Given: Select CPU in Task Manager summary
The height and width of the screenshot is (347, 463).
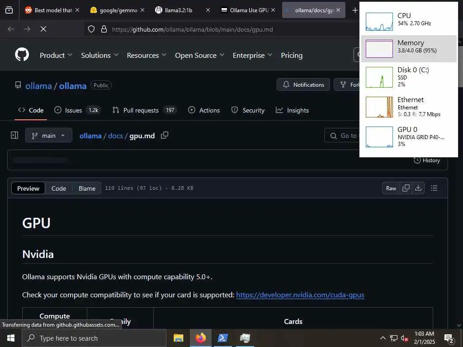Looking at the screenshot, I should pos(409,22).
